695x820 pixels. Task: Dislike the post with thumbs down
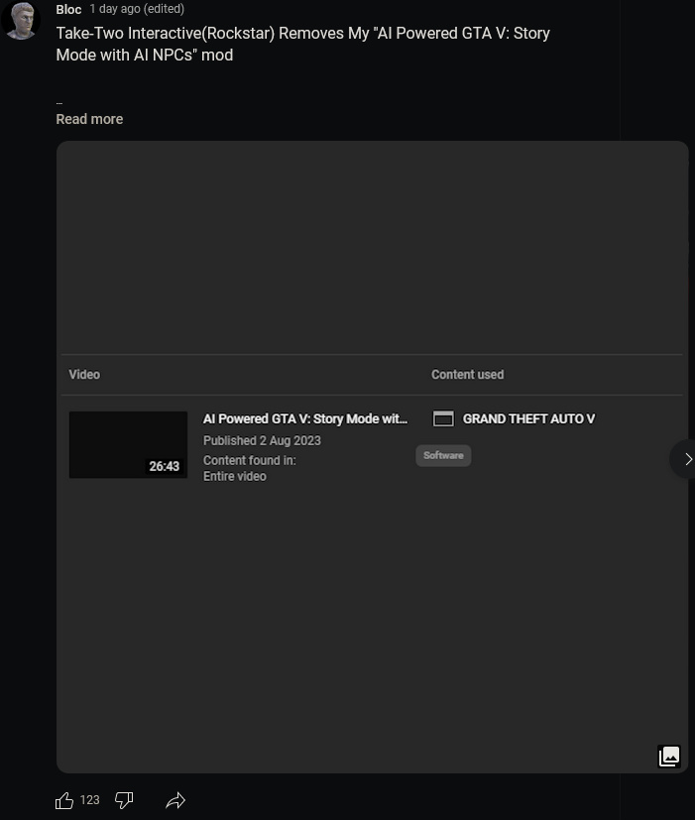[124, 800]
